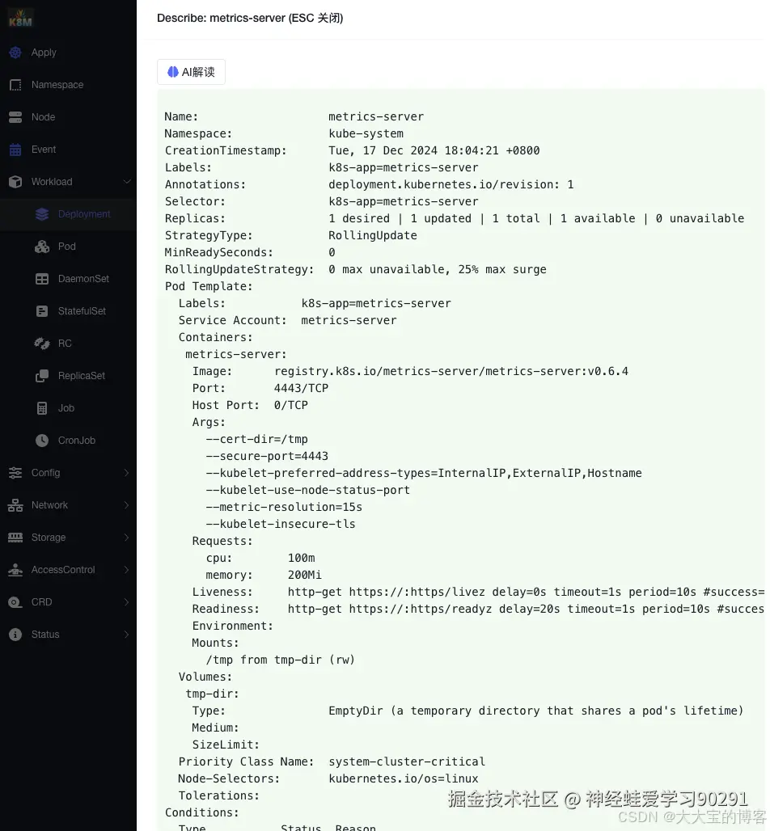Select Deployment under Workload
The width and height of the screenshot is (770, 831).
coord(84,214)
